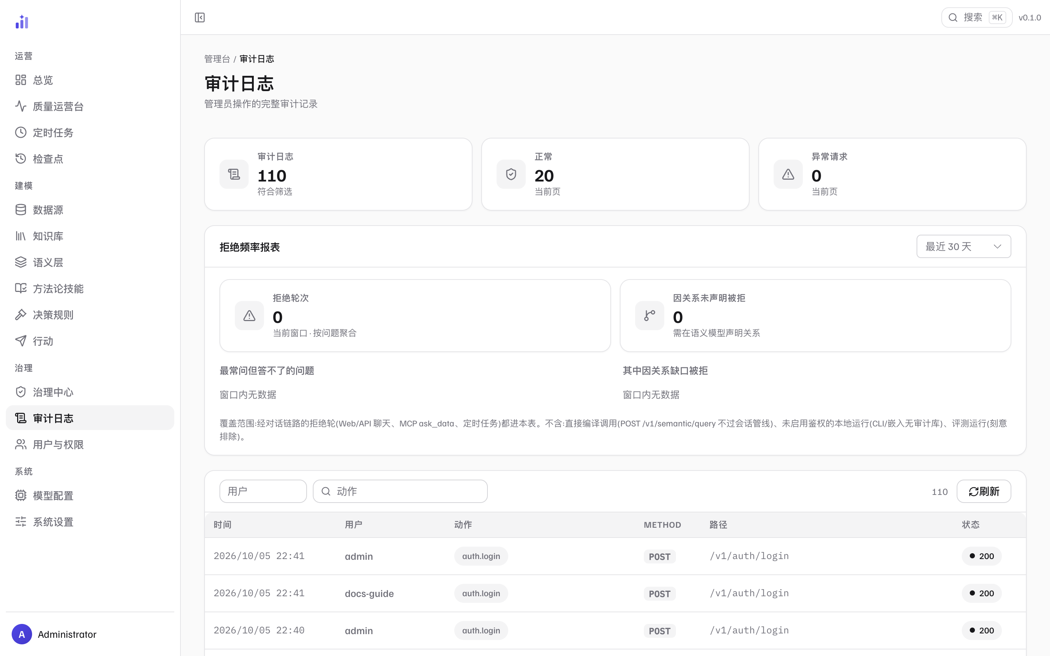
Task: Click the docs-guide user cell
Action: [x=369, y=594]
